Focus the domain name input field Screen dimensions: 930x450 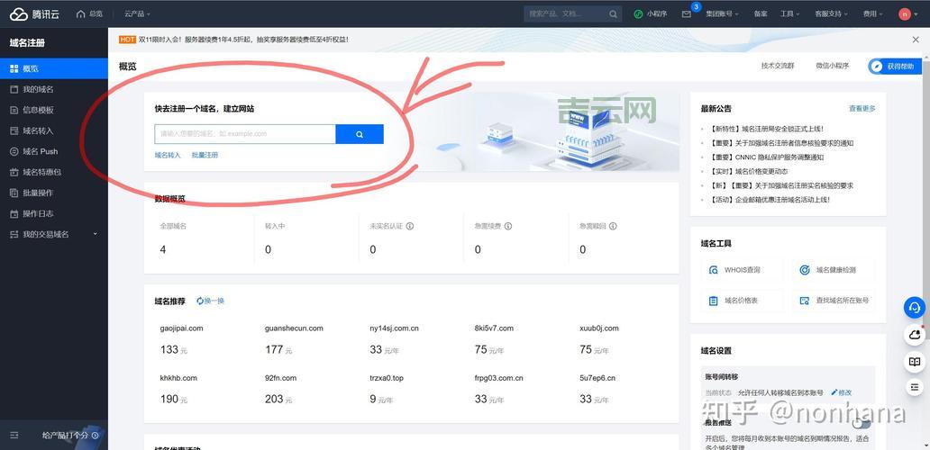click(x=245, y=134)
